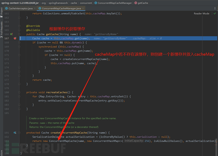218x156 pixels.
Task: Click the getCache method breadcrumb
Action: coord(141,3)
